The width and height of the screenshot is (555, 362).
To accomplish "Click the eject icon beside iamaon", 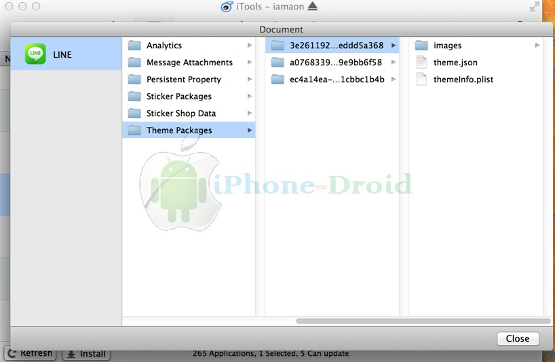I will (312, 6).
